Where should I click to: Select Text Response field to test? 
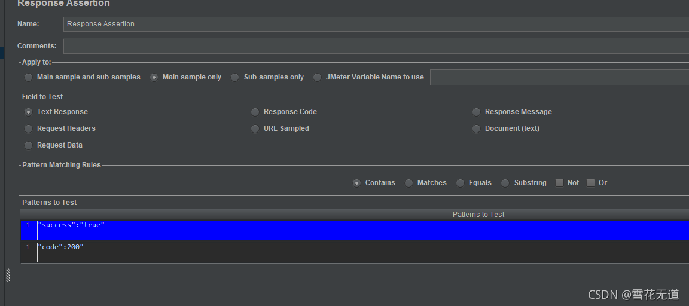(x=29, y=112)
